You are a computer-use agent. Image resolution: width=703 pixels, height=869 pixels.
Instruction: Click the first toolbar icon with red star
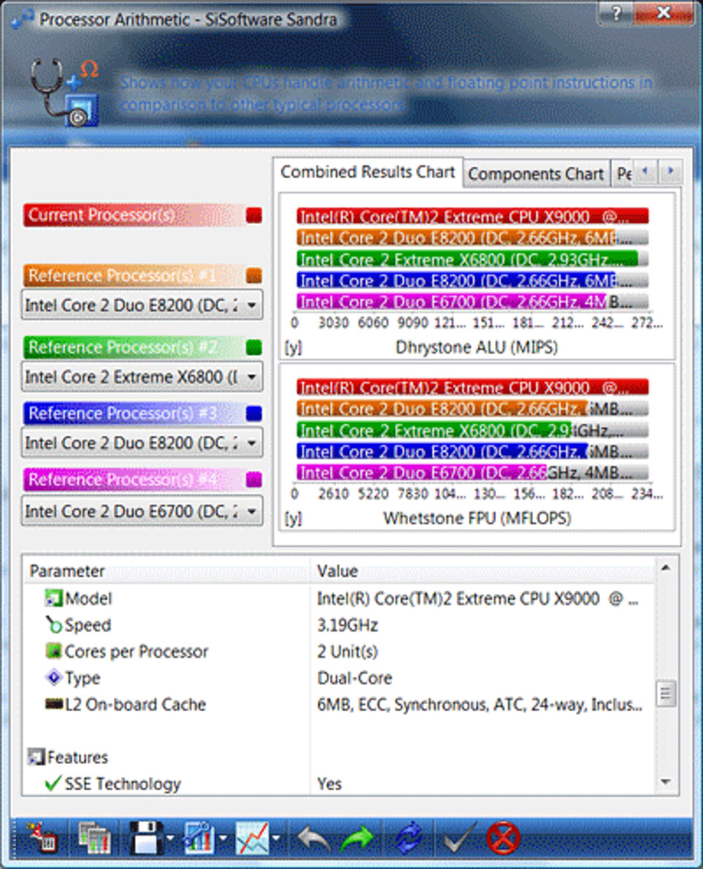tap(44, 837)
